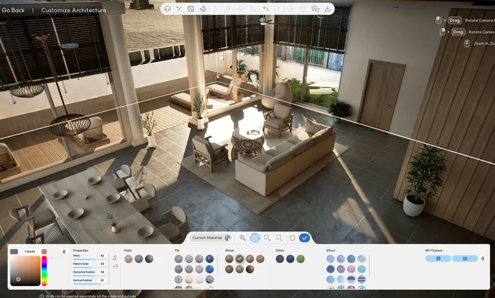Select the dark blue Tile material sphere
Screen dimensions: 495x298
click(209, 259)
